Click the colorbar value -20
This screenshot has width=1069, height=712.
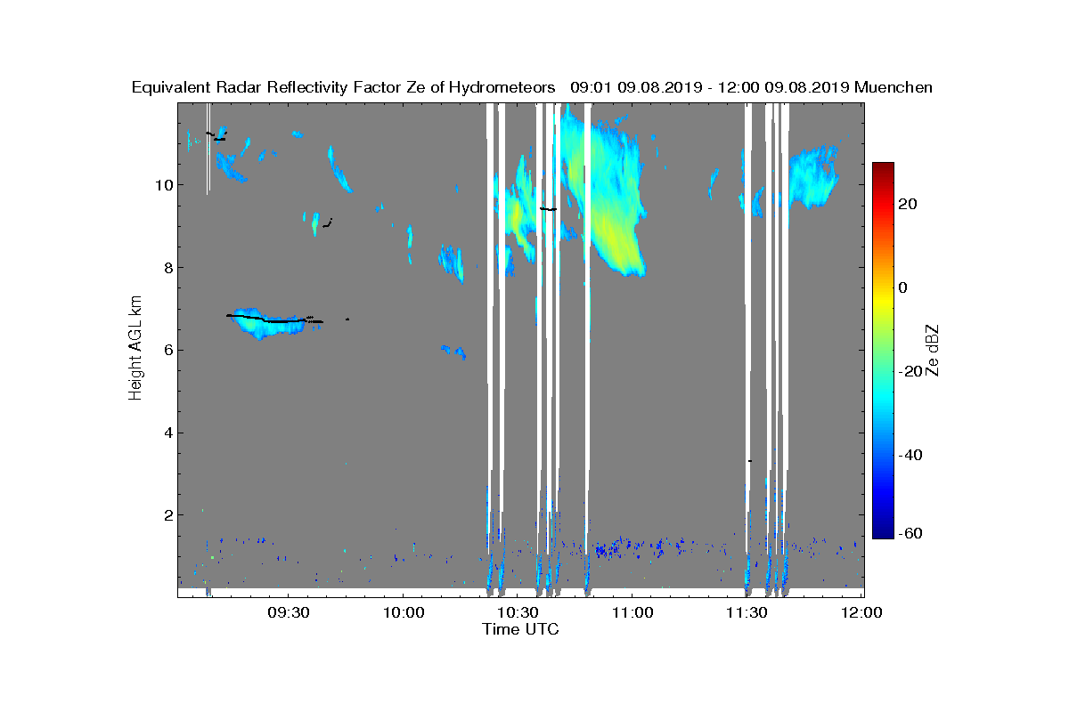pyautogui.click(x=909, y=372)
